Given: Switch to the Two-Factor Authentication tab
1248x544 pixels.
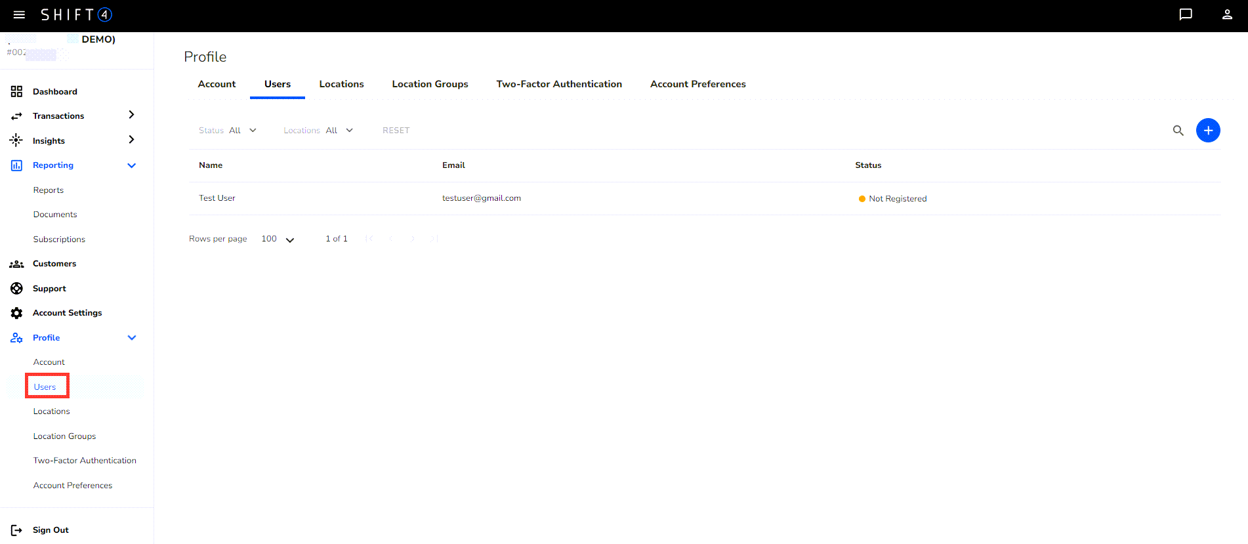Looking at the screenshot, I should click(558, 84).
